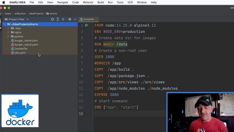Viewport: 234px width, 132px height.
Task: Open the IntelliJ IDEA application menu
Action: [x=18, y=3]
